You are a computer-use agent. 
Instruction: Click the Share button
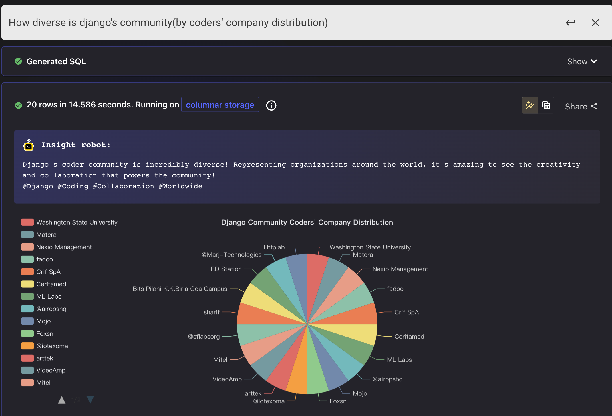pyautogui.click(x=581, y=107)
